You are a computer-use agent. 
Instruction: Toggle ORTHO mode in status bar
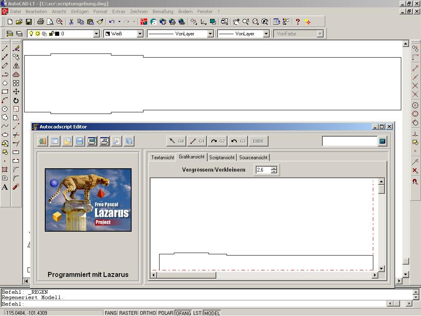coord(148,313)
